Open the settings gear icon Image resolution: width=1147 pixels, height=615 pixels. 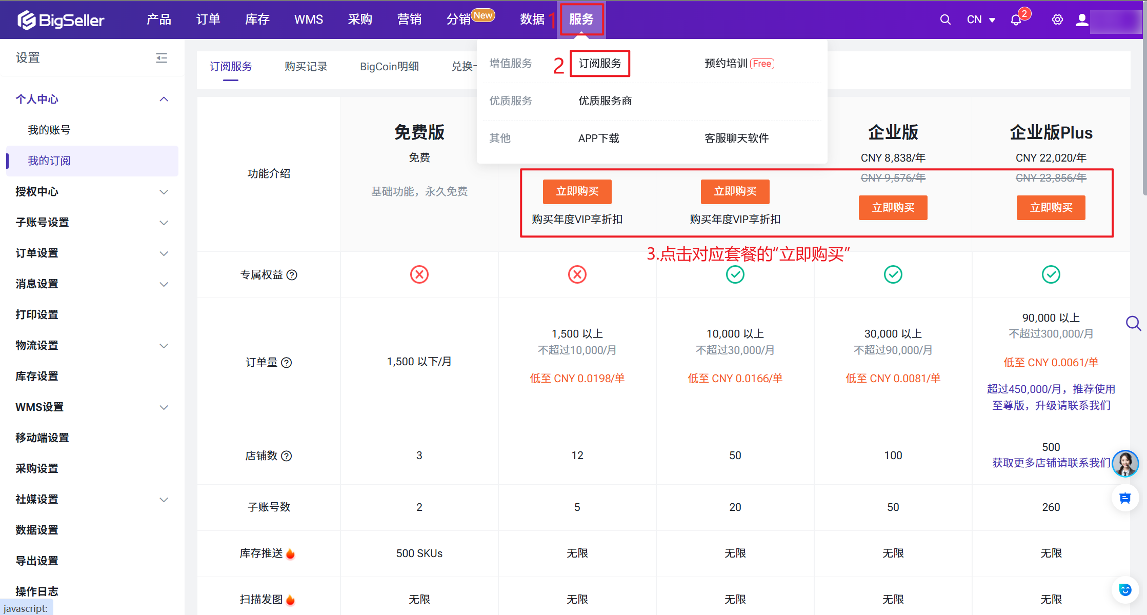(x=1057, y=19)
